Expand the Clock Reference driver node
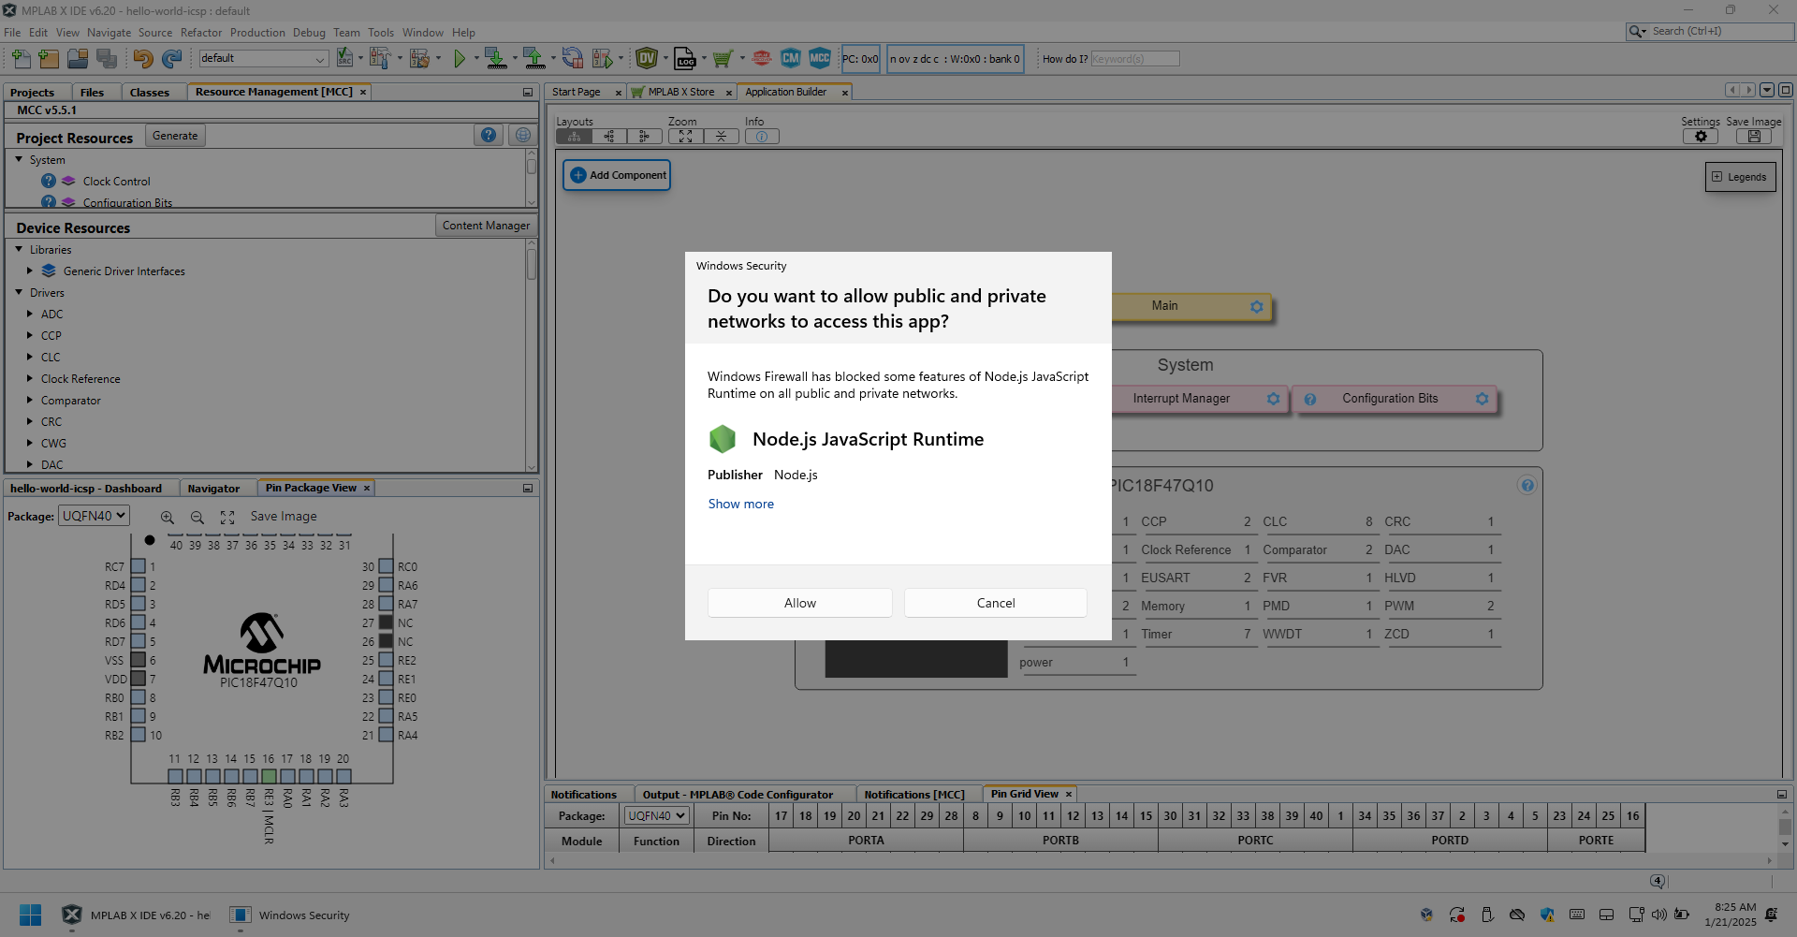The width and height of the screenshot is (1797, 937). pyautogui.click(x=30, y=379)
